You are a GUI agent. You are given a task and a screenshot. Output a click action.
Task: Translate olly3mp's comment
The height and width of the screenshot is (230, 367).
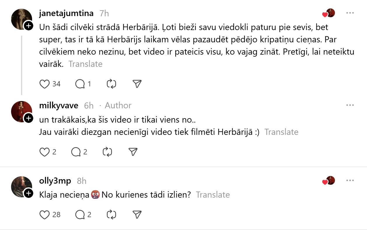[x=213, y=195]
